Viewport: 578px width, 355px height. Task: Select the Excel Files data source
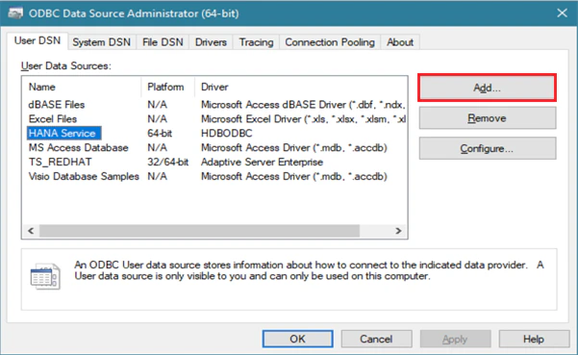(53, 118)
